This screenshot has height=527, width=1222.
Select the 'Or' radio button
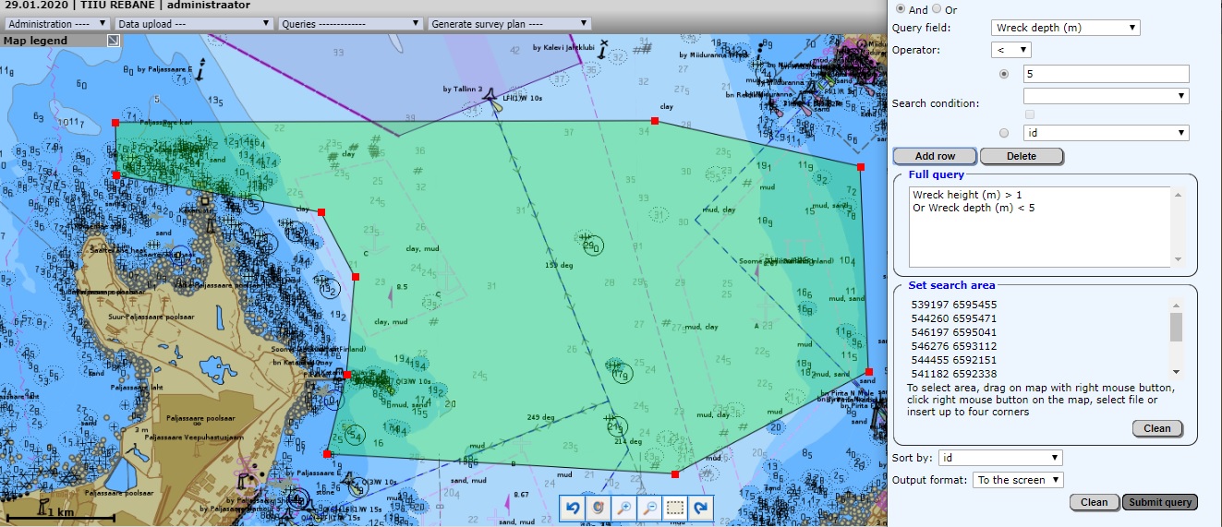click(937, 9)
